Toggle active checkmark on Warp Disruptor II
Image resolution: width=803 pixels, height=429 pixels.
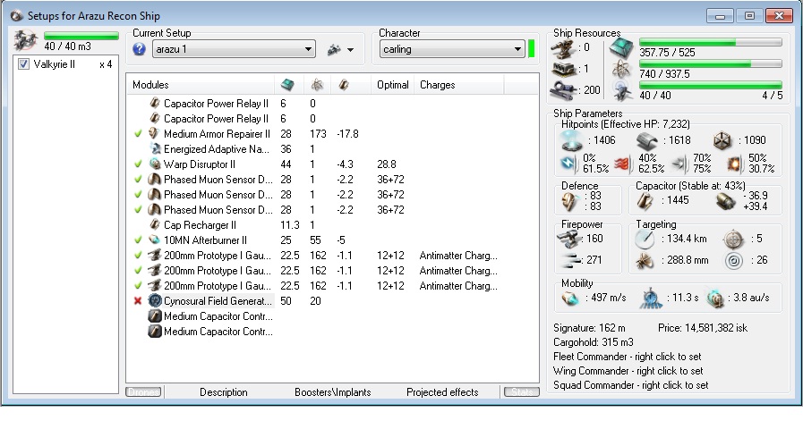pyautogui.click(x=138, y=164)
